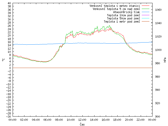This screenshot has height=126, width=168.
Task: Click the '1040' pressure axis label
Action: coord(158,23)
